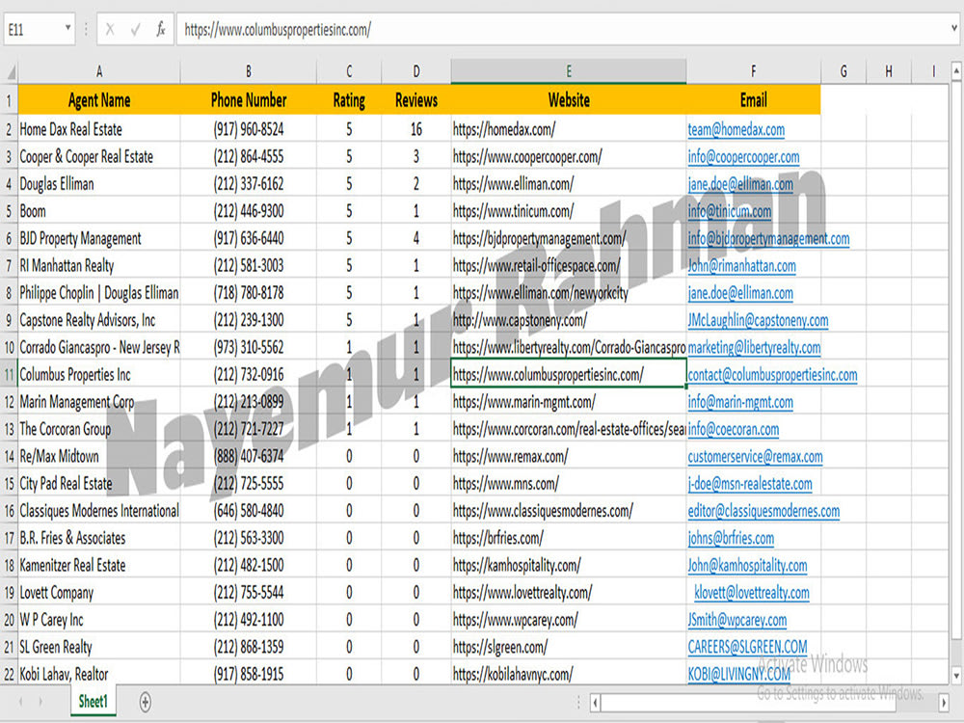This screenshot has width=964, height=723.
Task: Open the CAREERS@SLGREEN.COM email link
Action: click(x=748, y=647)
